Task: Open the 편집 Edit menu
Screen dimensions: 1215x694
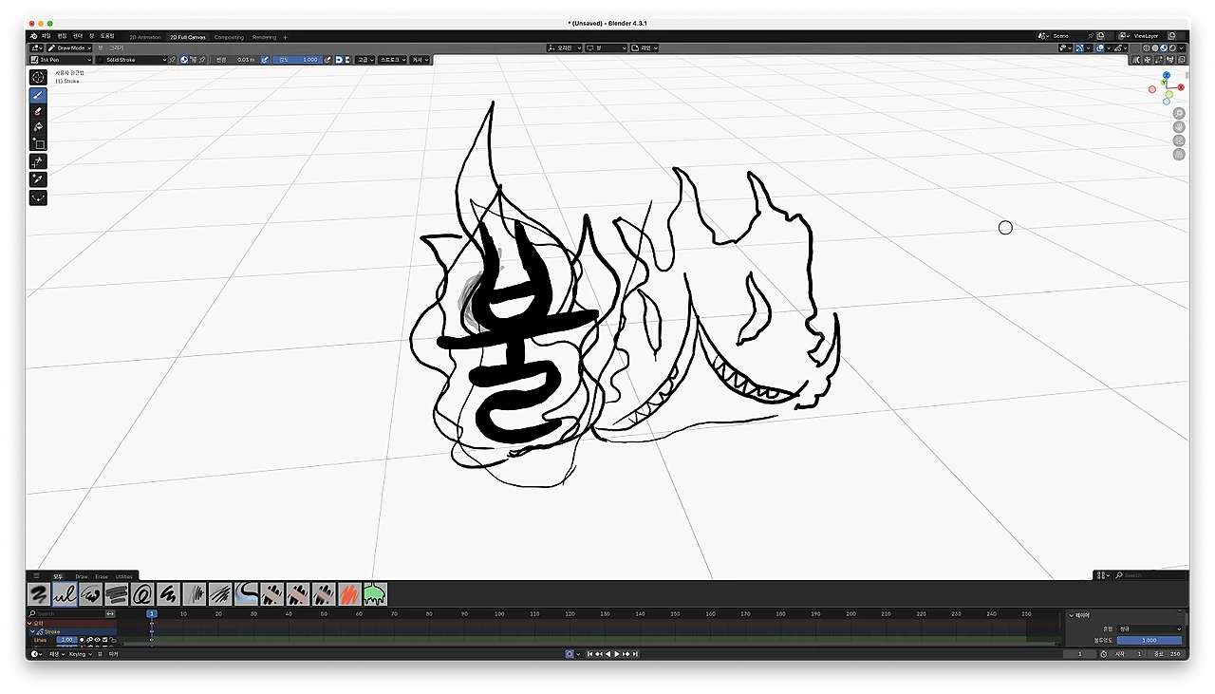Action: click(63, 36)
